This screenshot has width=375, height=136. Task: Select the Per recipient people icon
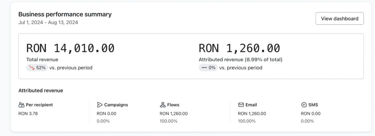click(22, 105)
